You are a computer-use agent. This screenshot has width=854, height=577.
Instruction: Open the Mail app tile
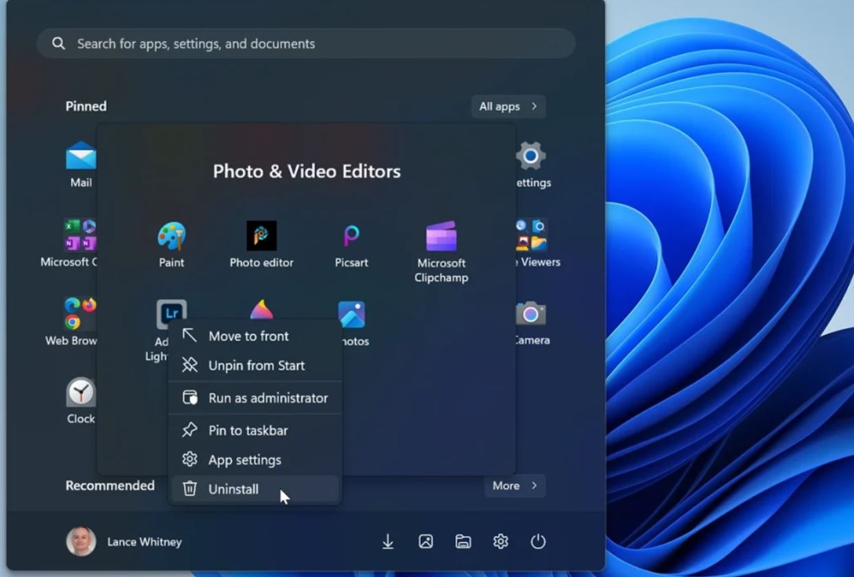[81, 156]
